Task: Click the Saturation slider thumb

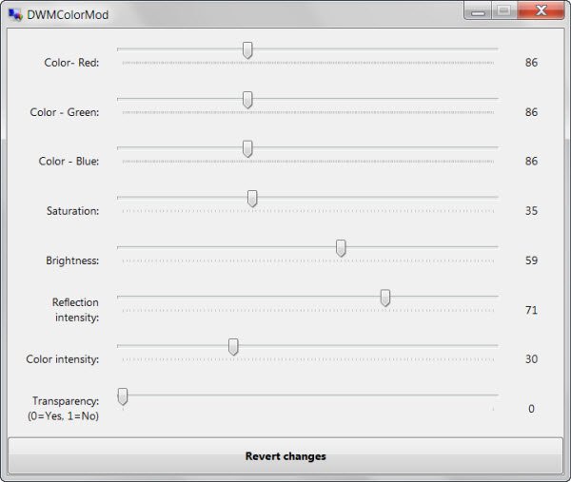Action: coord(252,199)
